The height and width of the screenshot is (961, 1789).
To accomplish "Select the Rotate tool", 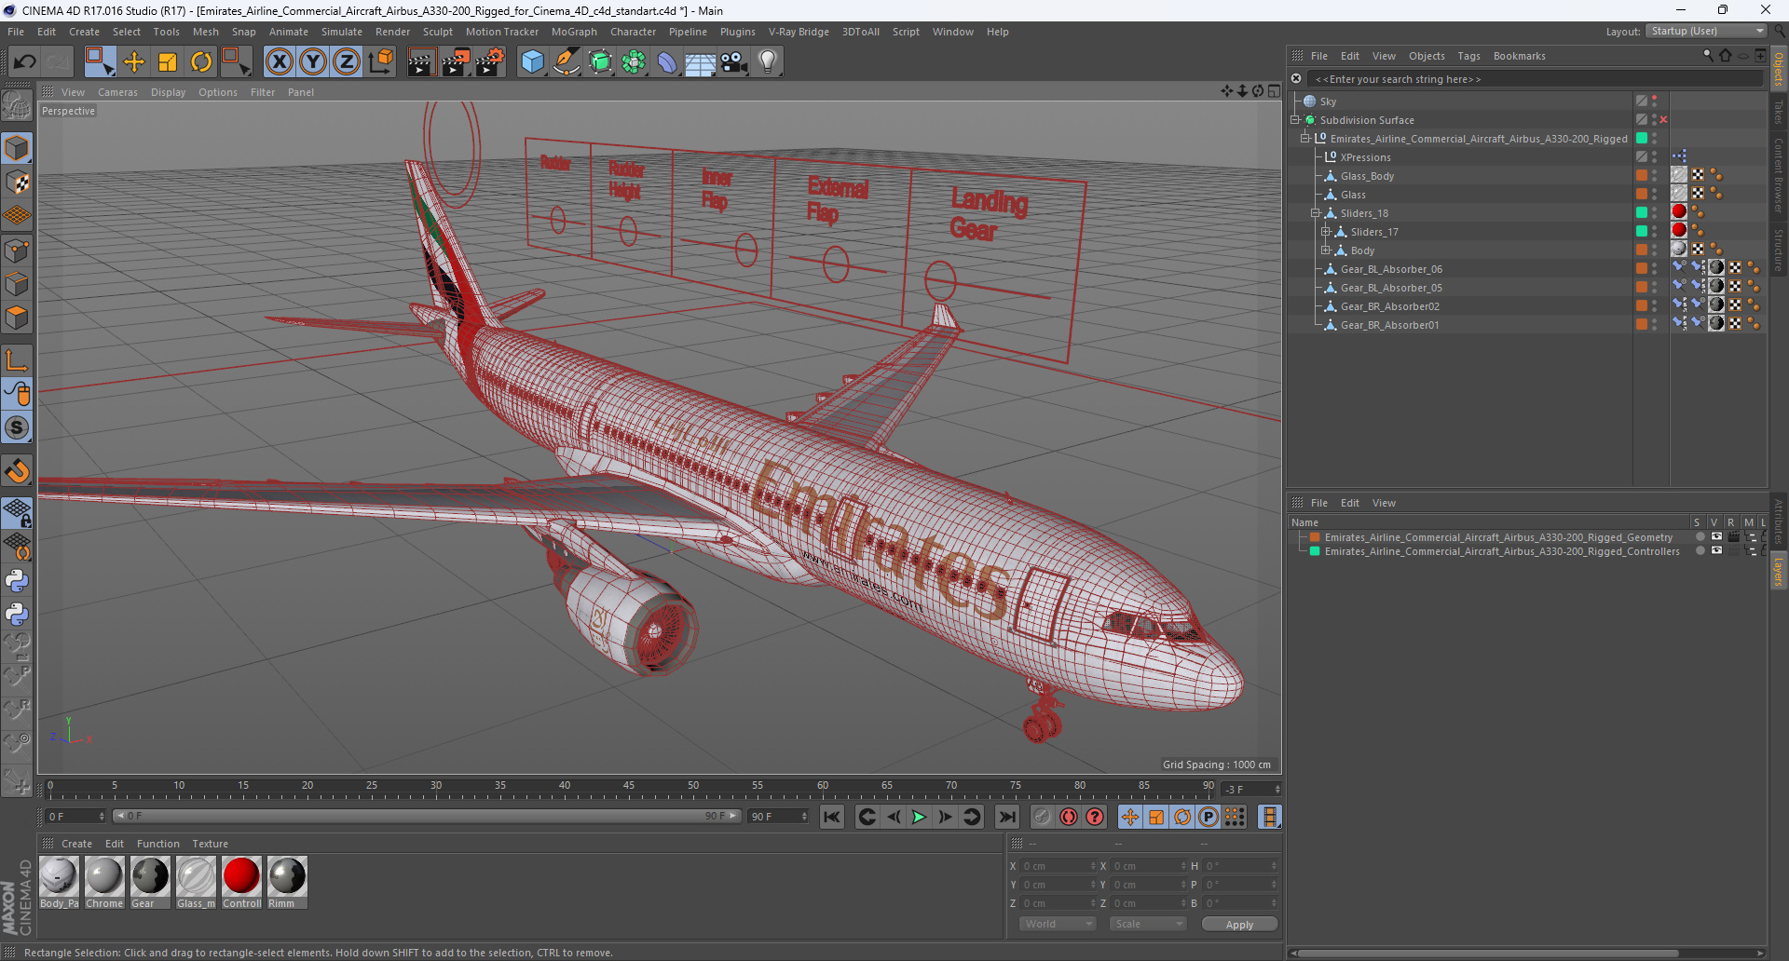I will coord(201,62).
